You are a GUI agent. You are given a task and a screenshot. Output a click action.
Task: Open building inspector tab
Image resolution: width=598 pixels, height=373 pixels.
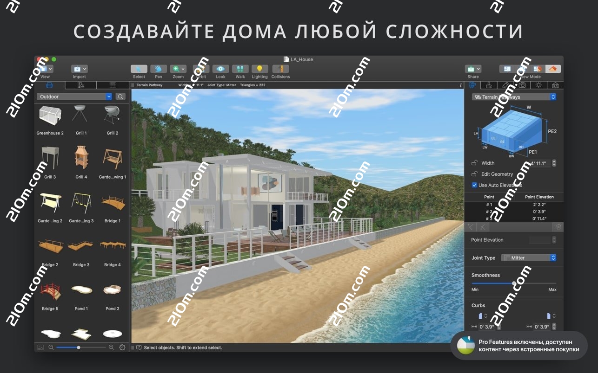[555, 85]
